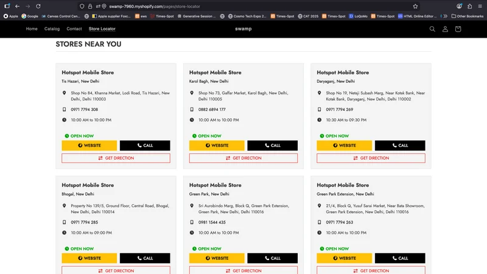Open WEBSITE for the Daryaganj store
The height and width of the screenshot is (274, 487).
(344, 146)
